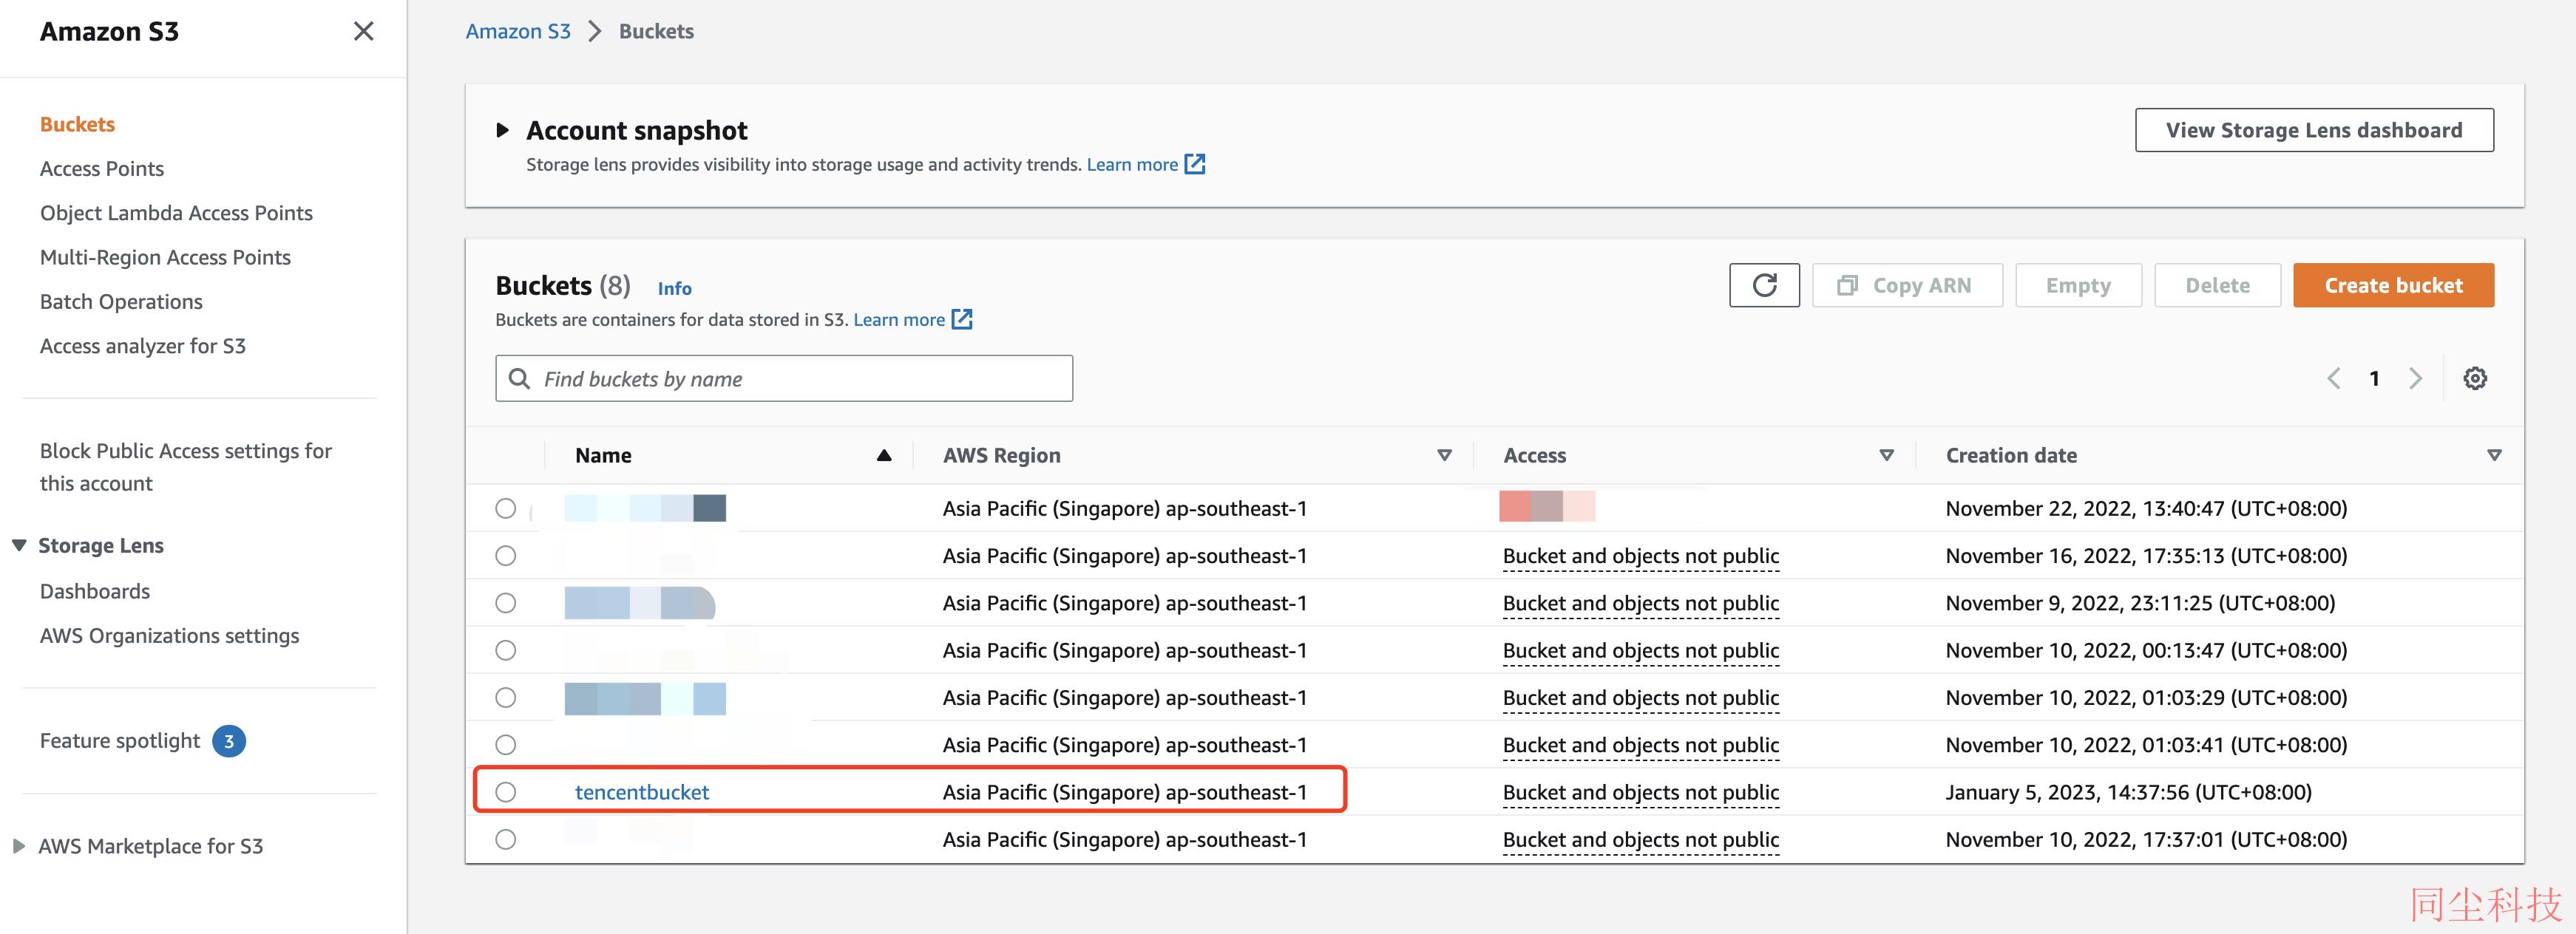Open Storage Lens Dashboards

point(95,591)
